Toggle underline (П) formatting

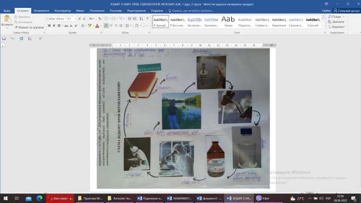[x=59, y=25]
